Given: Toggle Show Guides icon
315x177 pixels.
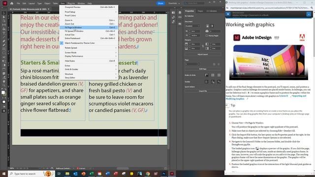Looking at the screenshot, I should click(x=207, y=82).
